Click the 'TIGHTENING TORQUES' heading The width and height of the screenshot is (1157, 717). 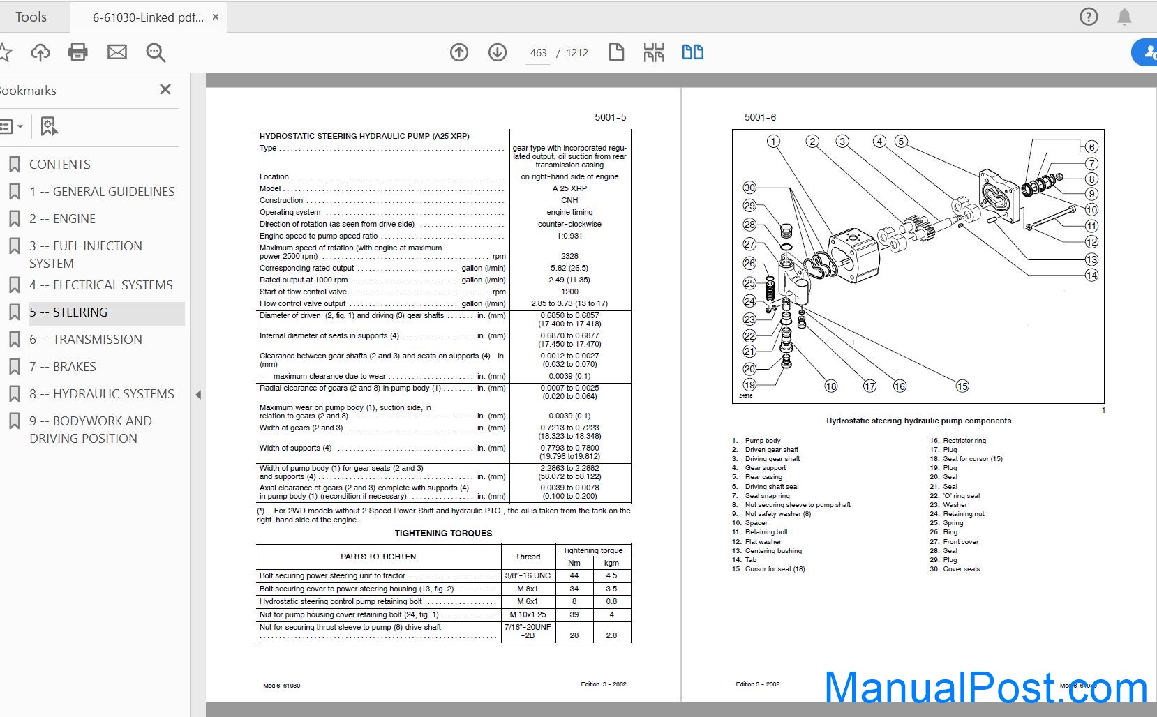pyautogui.click(x=443, y=534)
